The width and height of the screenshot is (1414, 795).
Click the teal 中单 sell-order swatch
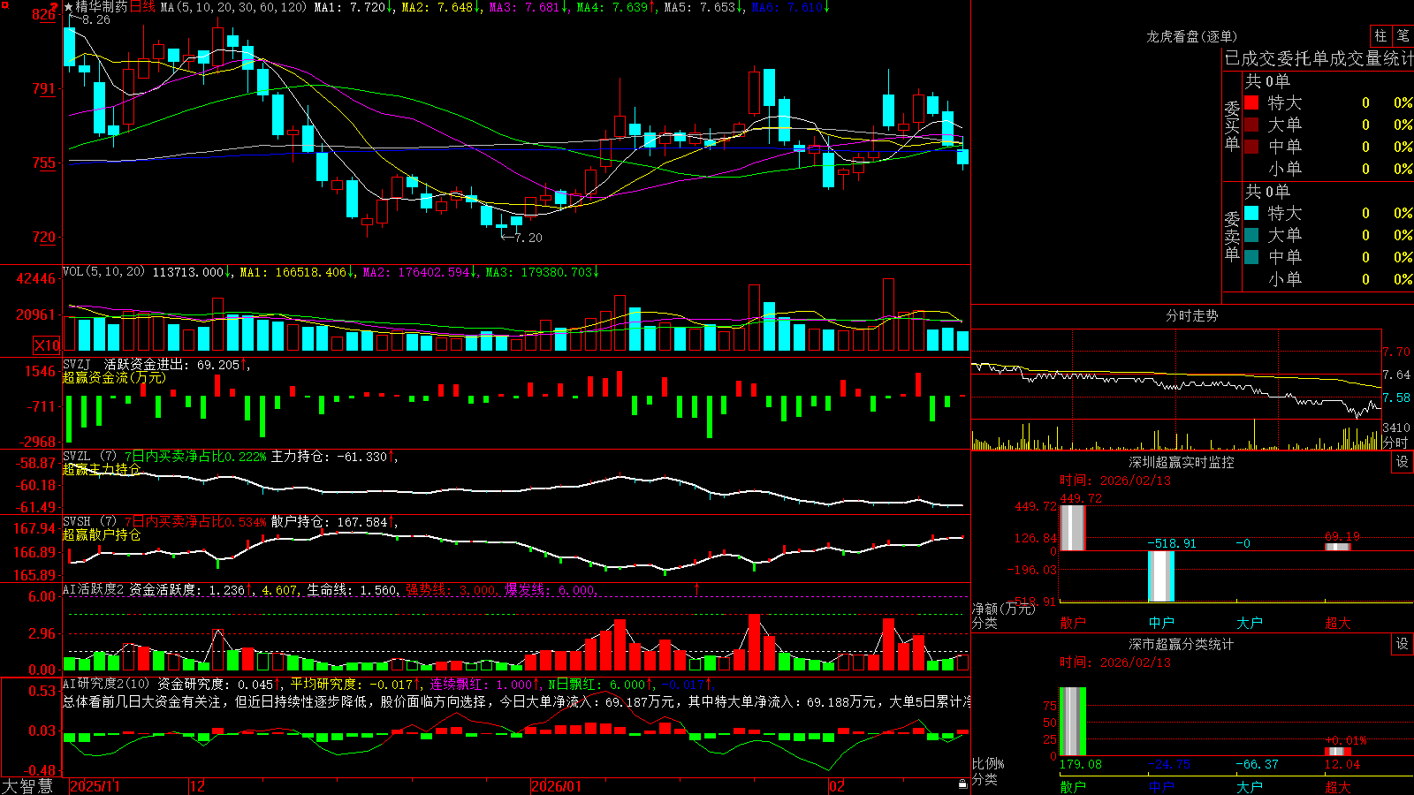tap(1251, 256)
